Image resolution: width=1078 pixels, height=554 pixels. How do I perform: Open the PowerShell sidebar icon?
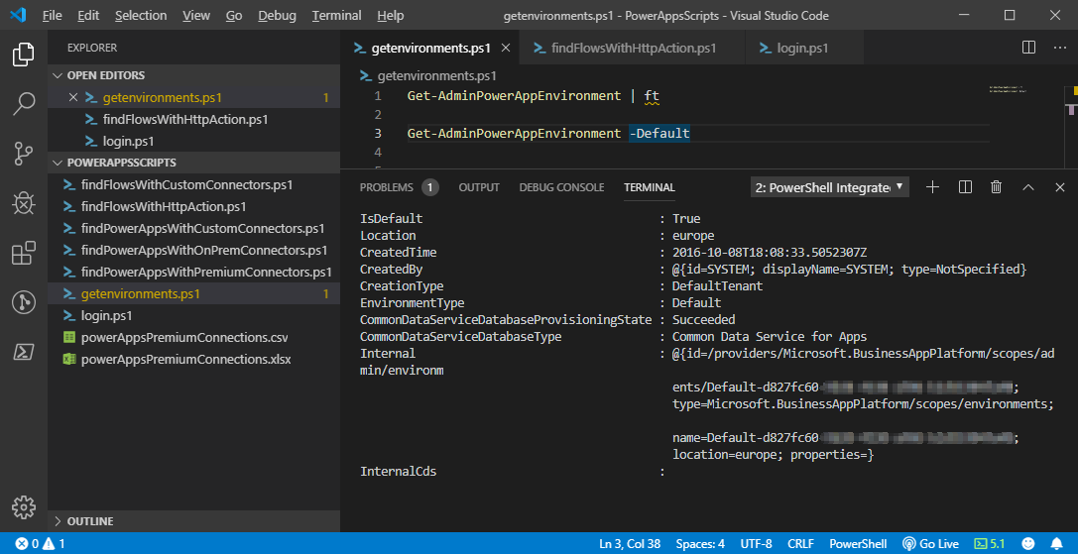coord(24,352)
